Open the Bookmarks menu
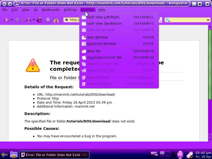Image resolution: width=212 pixels, height=159 pixels. coord(51,10)
